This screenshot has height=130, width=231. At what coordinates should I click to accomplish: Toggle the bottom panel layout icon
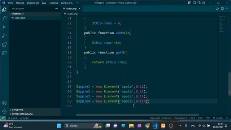point(194,3)
